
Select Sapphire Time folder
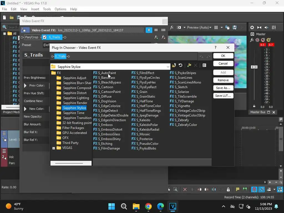point(74,113)
